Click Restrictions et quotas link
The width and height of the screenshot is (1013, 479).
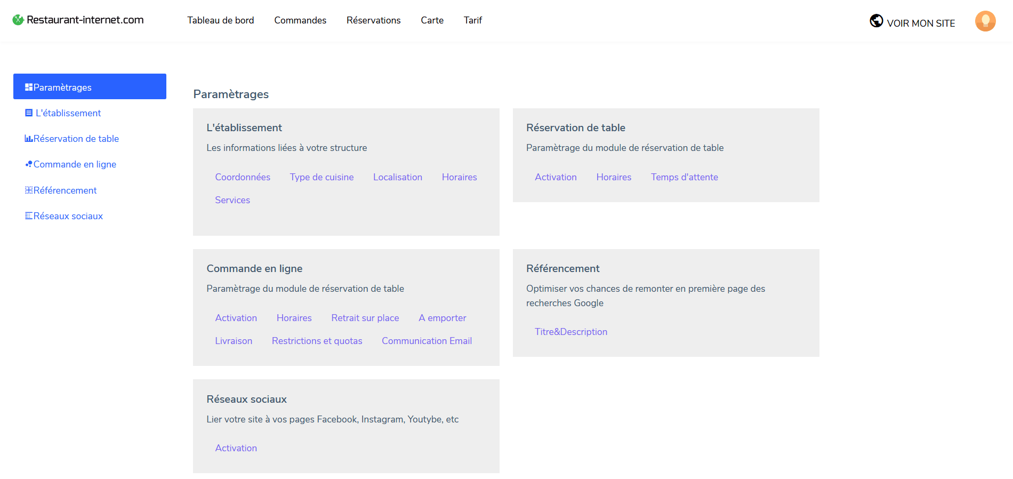[317, 341]
